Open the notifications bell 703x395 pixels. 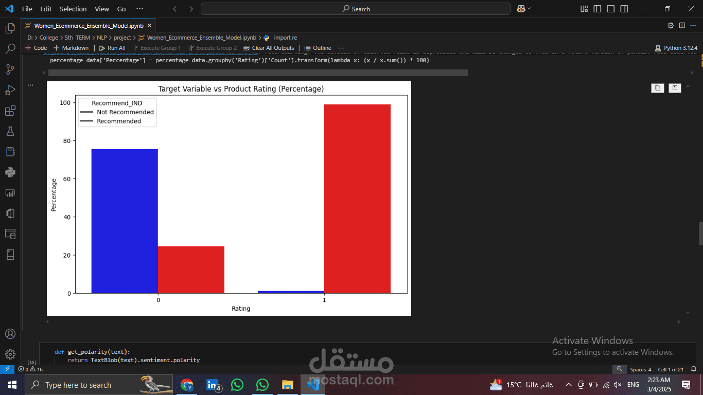[x=694, y=369]
